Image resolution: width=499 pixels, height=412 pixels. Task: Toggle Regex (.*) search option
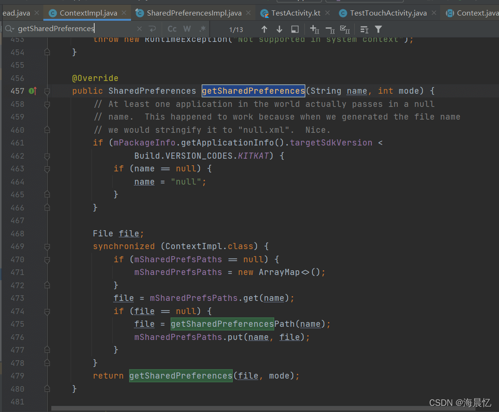click(203, 29)
